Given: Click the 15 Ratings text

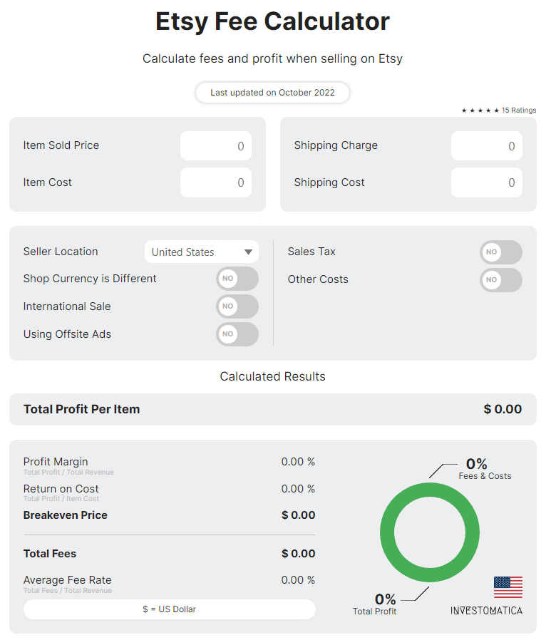Looking at the screenshot, I should 519,110.
